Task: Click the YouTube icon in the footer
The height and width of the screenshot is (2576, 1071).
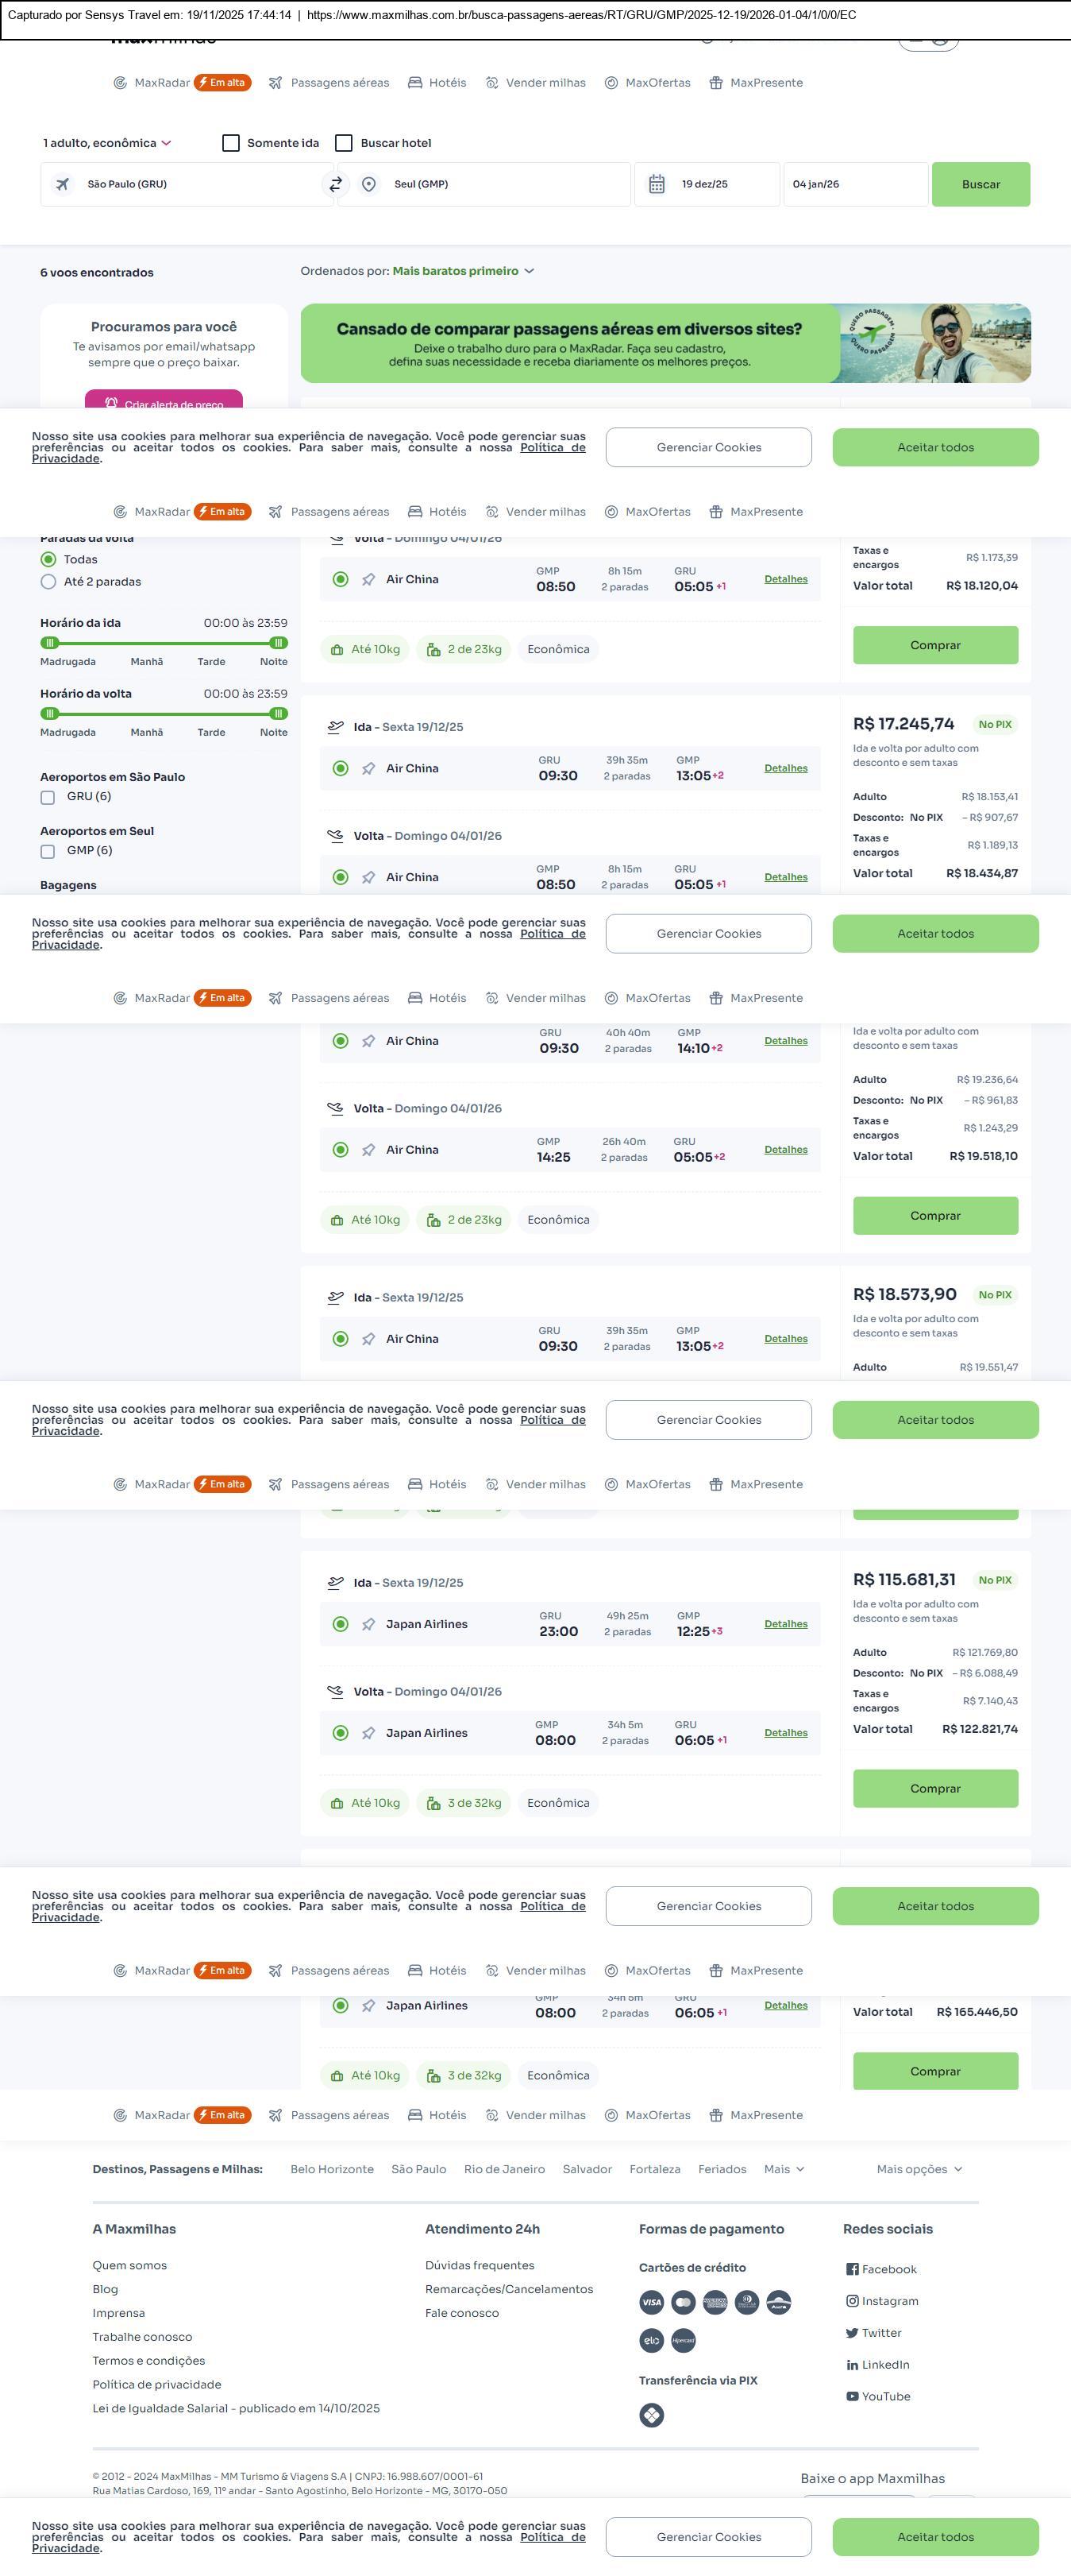Action: (852, 2396)
